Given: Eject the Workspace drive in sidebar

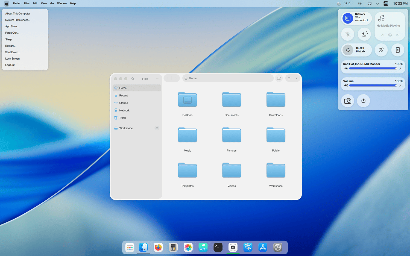Looking at the screenshot, I should (x=157, y=128).
